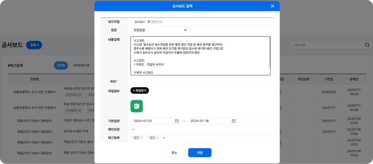Screen dimensions: 373x164
Task: Focus the 위치 location input field
Action: [x=200, y=82]
